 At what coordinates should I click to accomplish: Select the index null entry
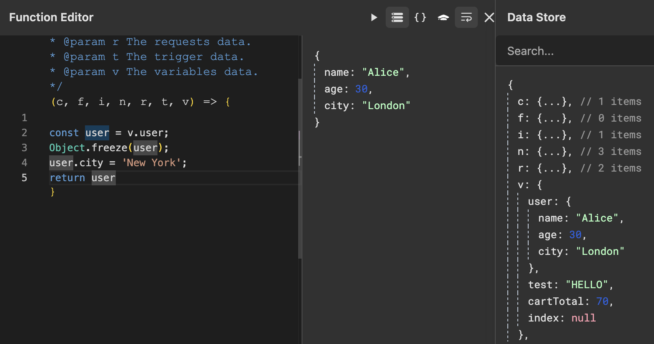562,318
